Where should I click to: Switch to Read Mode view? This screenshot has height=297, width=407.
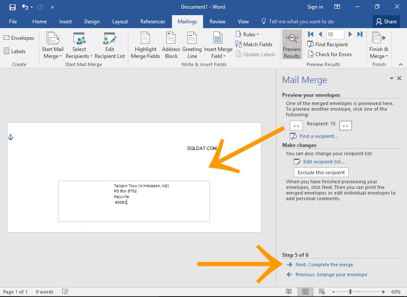pyautogui.click(x=289, y=291)
